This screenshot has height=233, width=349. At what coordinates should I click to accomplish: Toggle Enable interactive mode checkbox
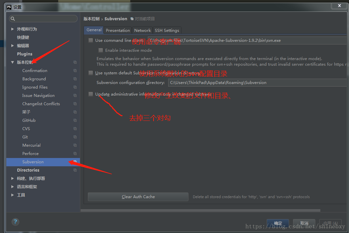pyautogui.click(x=101, y=50)
